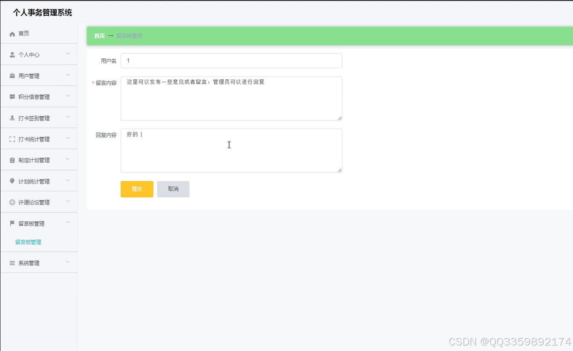The width and height of the screenshot is (573, 351).
Task: Click the yellow 提交 button
Action: [x=137, y=189]
